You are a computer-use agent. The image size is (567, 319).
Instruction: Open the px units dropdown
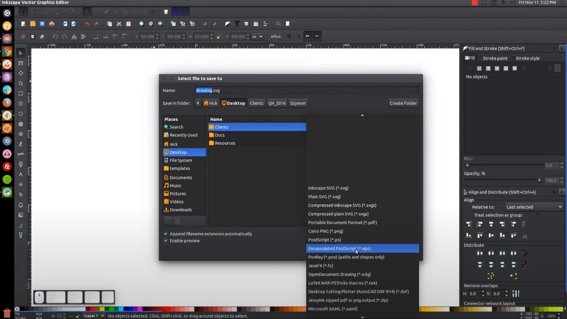click(257, 36)
